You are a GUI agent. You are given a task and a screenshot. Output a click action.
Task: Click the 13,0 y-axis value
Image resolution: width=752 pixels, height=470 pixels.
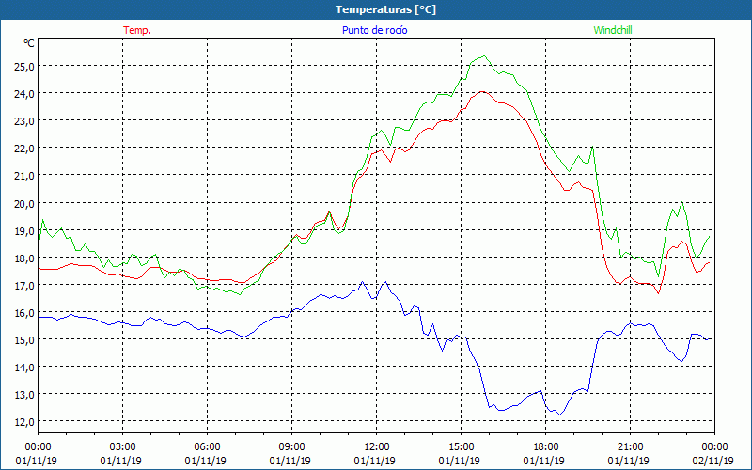[24, 395]
